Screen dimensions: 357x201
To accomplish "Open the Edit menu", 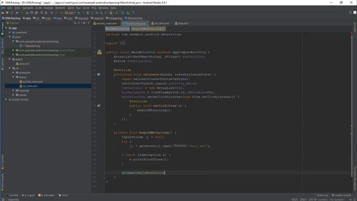I will click(x=10, y=8).
